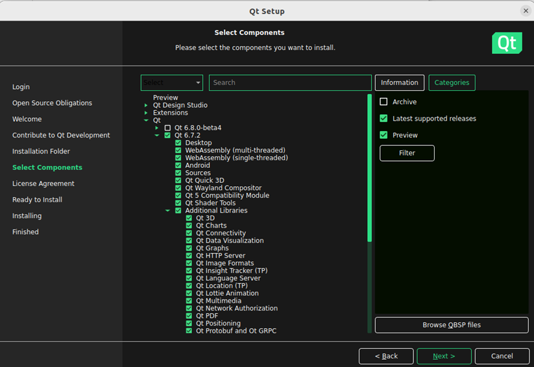Click Browse QBSP files
The height and width of the screenshot is (367, 534).
click(x=452, y=325)
